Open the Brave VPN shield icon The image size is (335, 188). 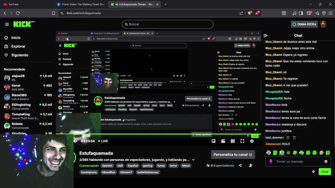tap(324, 13)
